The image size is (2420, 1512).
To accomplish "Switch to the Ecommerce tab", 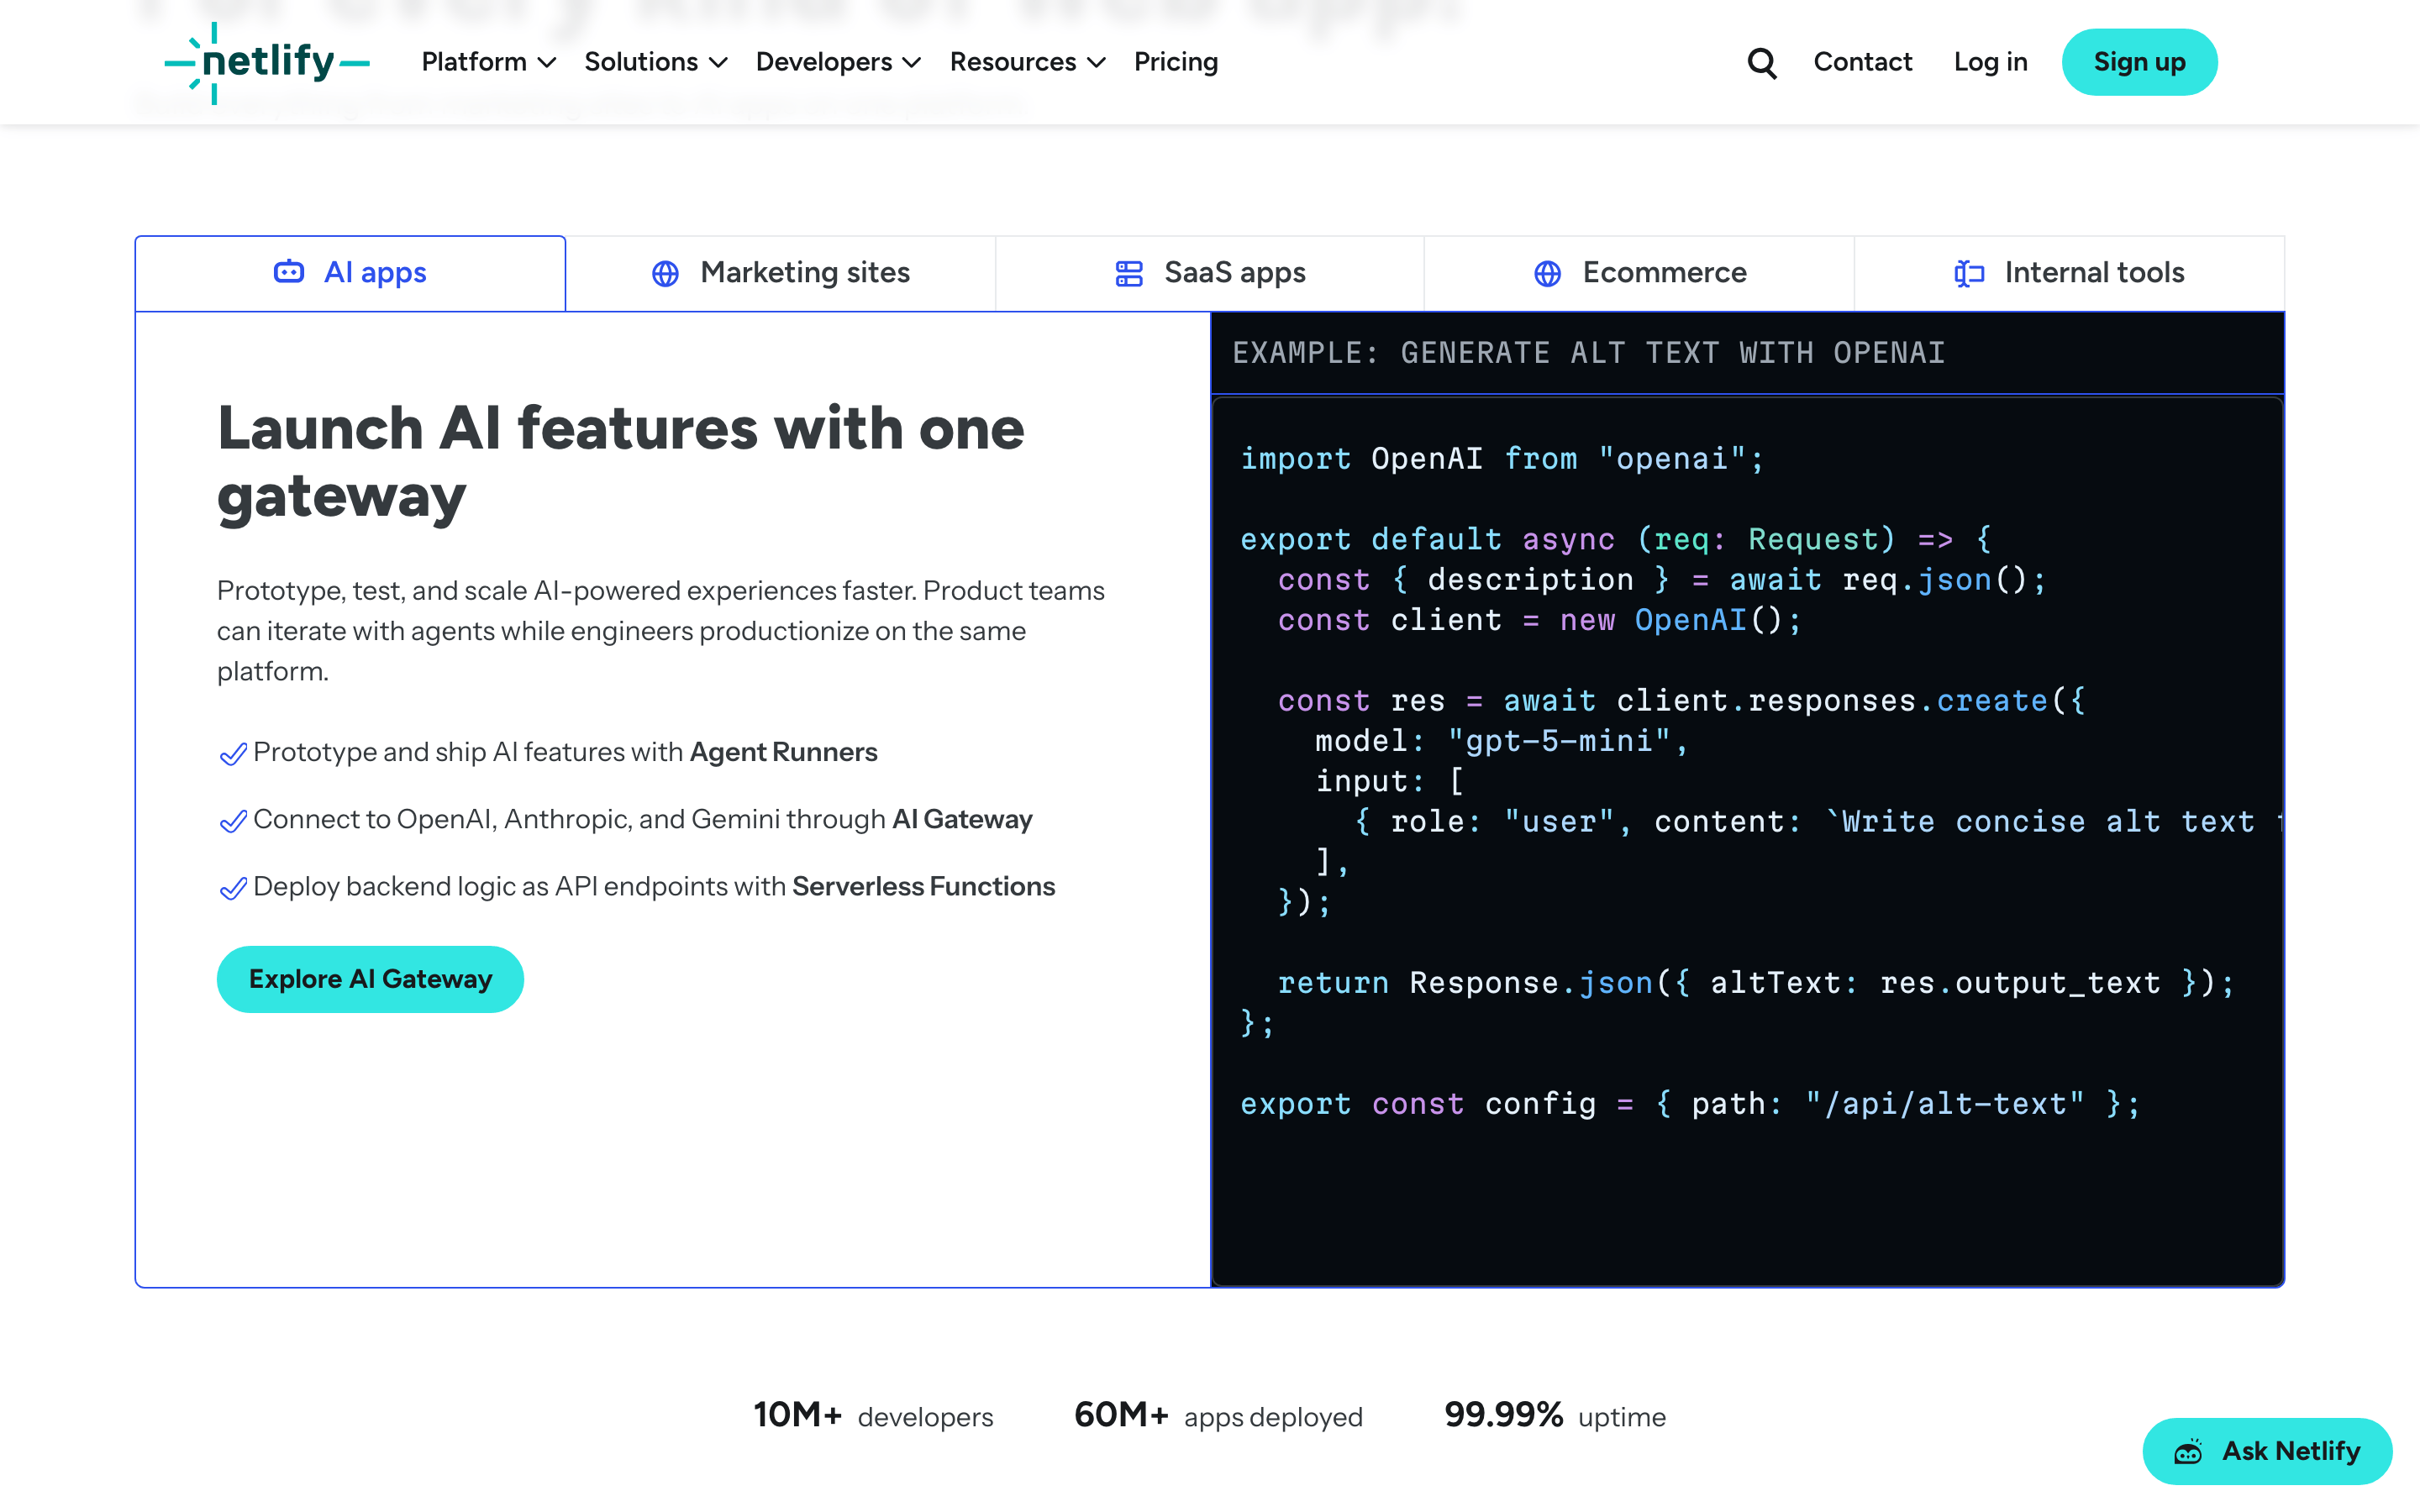I will pos(1640,273).
